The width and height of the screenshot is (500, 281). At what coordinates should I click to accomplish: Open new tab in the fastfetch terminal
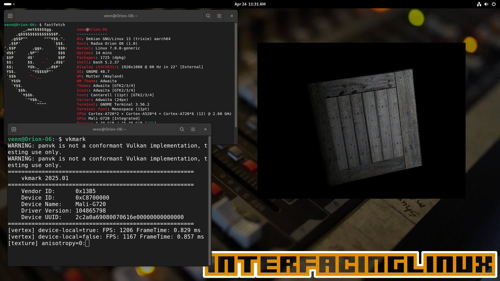point(10,16)
